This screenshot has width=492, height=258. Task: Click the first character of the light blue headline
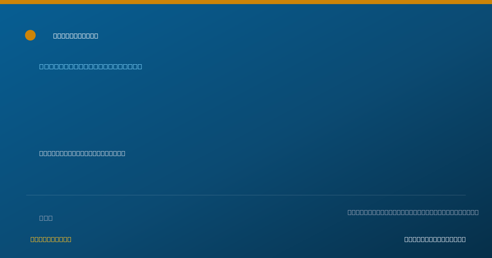[42, 67]
